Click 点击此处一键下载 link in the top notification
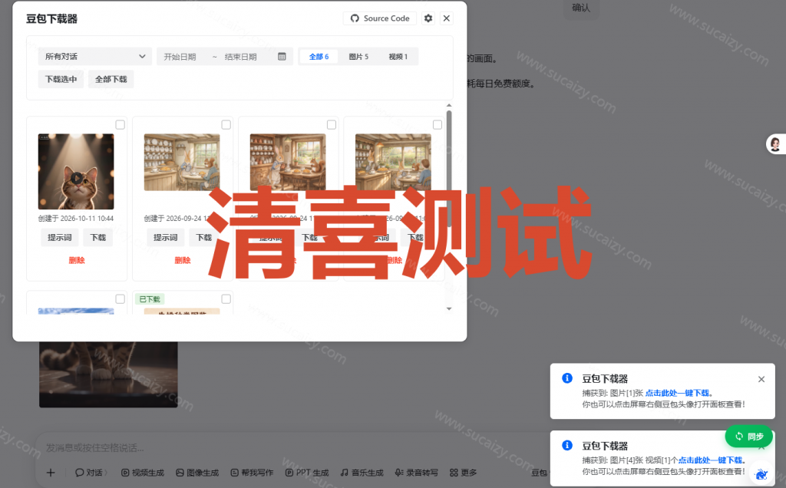 (677, 393)
